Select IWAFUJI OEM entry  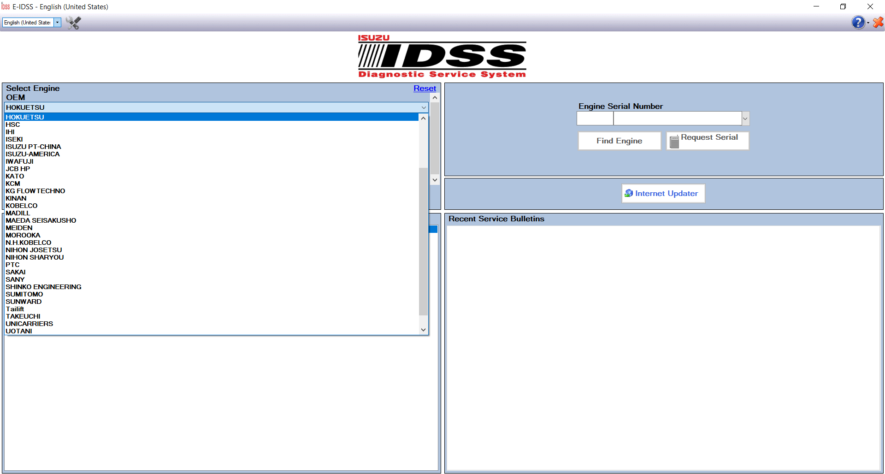(212, 161)
